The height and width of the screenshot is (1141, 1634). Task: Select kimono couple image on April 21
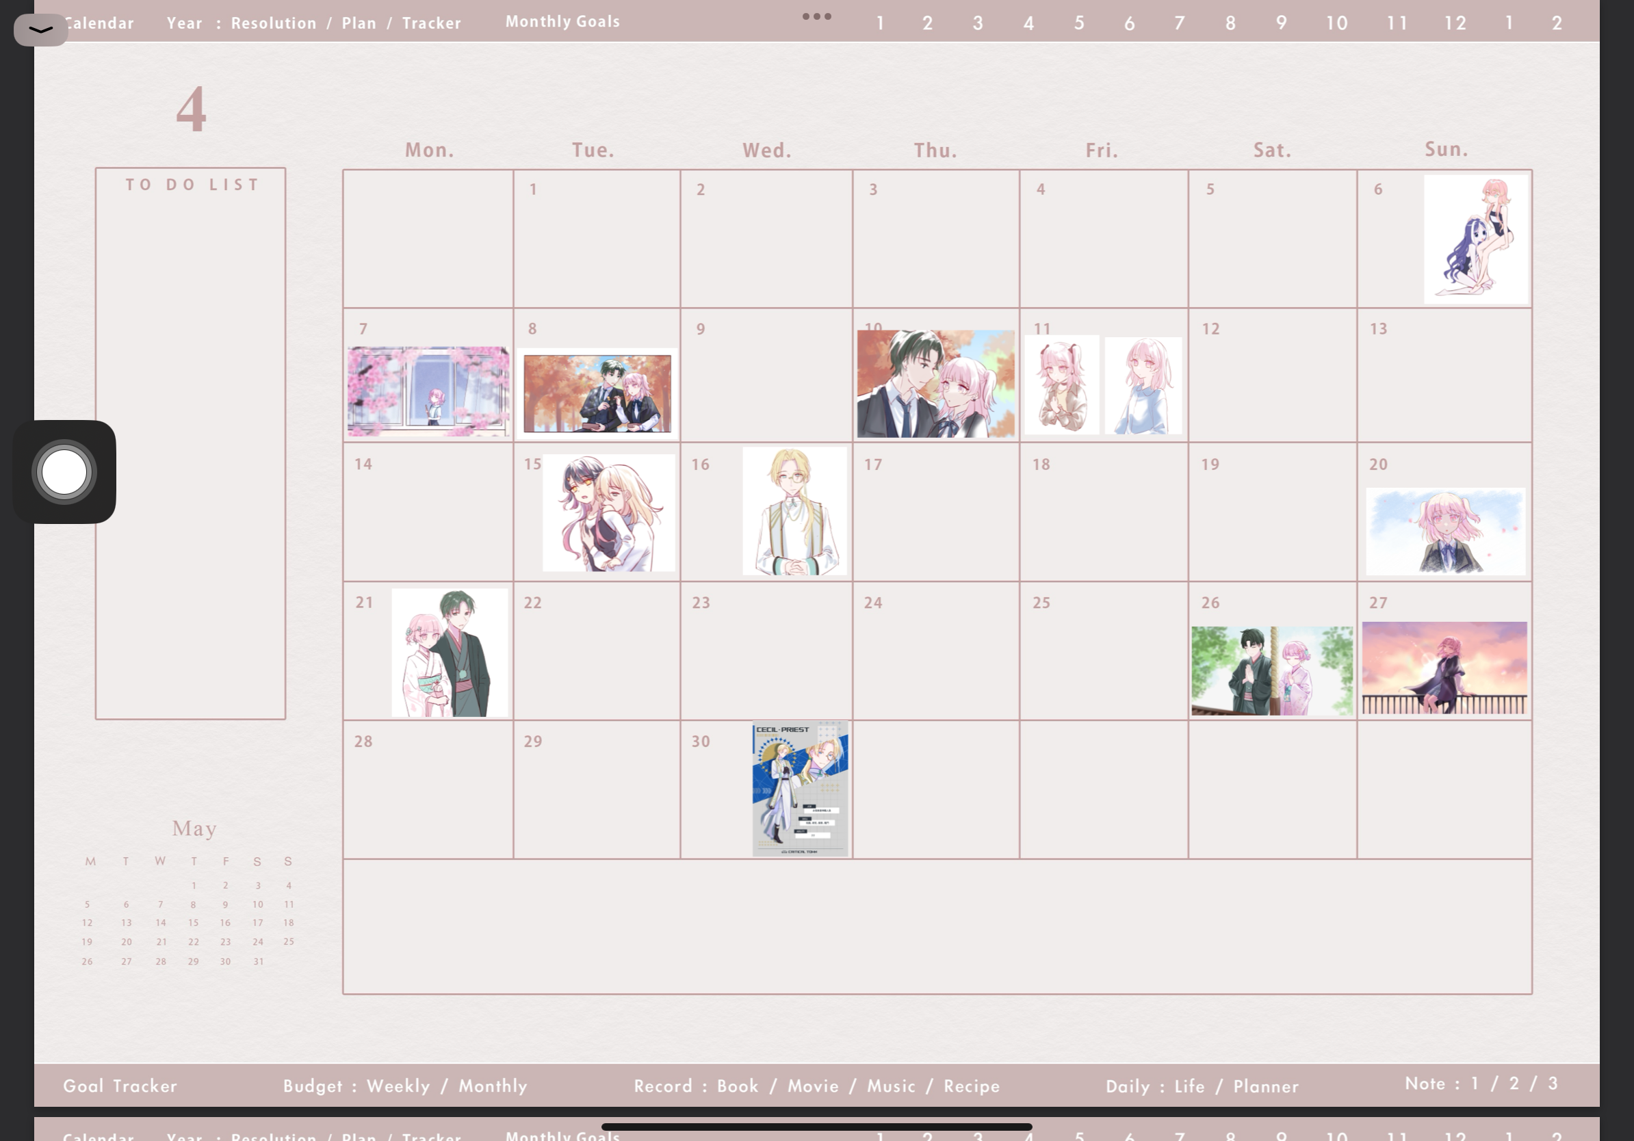tap(450, 653)
